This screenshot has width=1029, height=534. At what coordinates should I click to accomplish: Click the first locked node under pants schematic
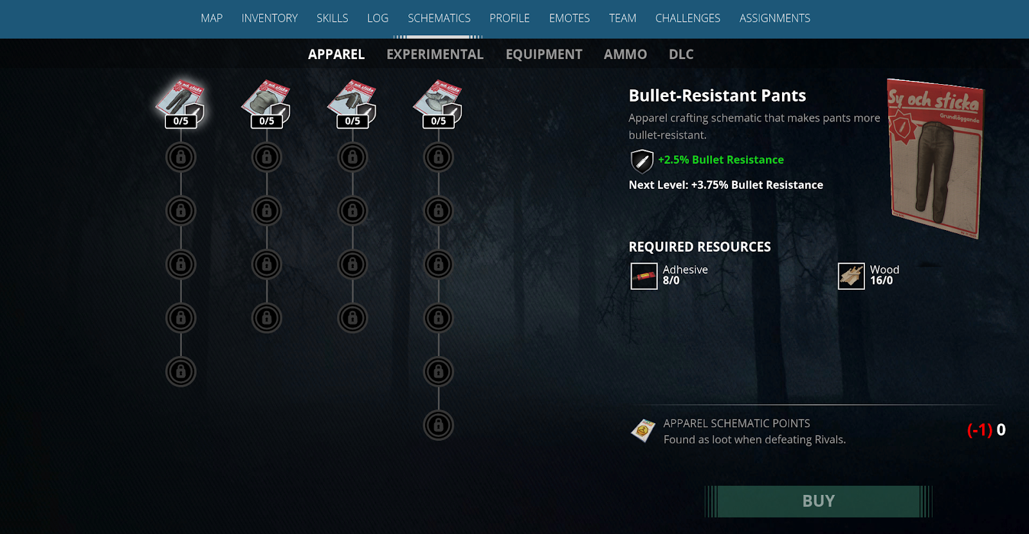[x=181, y=157]
